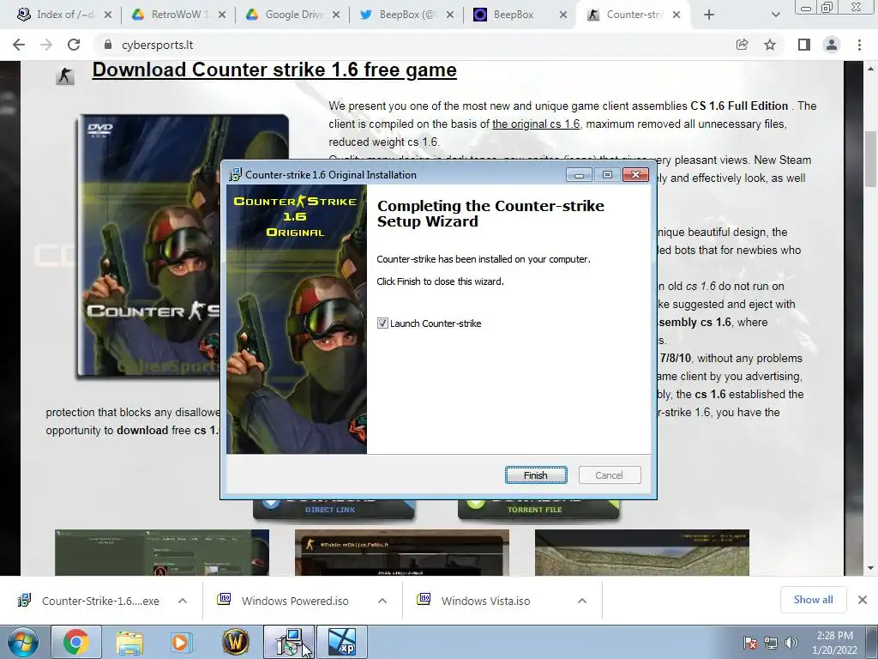Bookmark this page with star icon

770,45
